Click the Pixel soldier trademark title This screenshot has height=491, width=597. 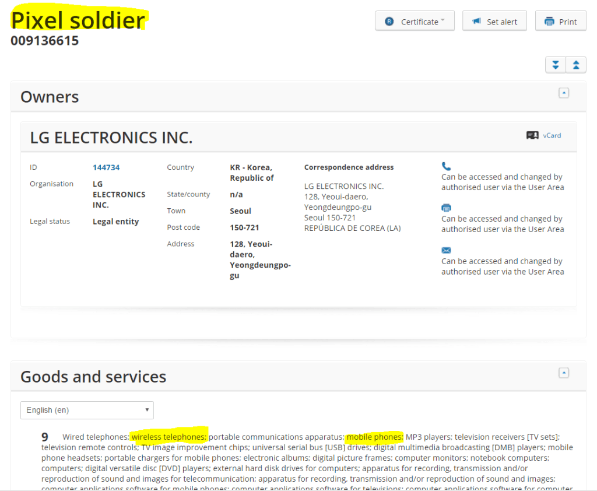(x=78, y=20)
